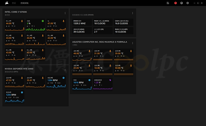Minimize the iCUE window

tap(194, 3)
